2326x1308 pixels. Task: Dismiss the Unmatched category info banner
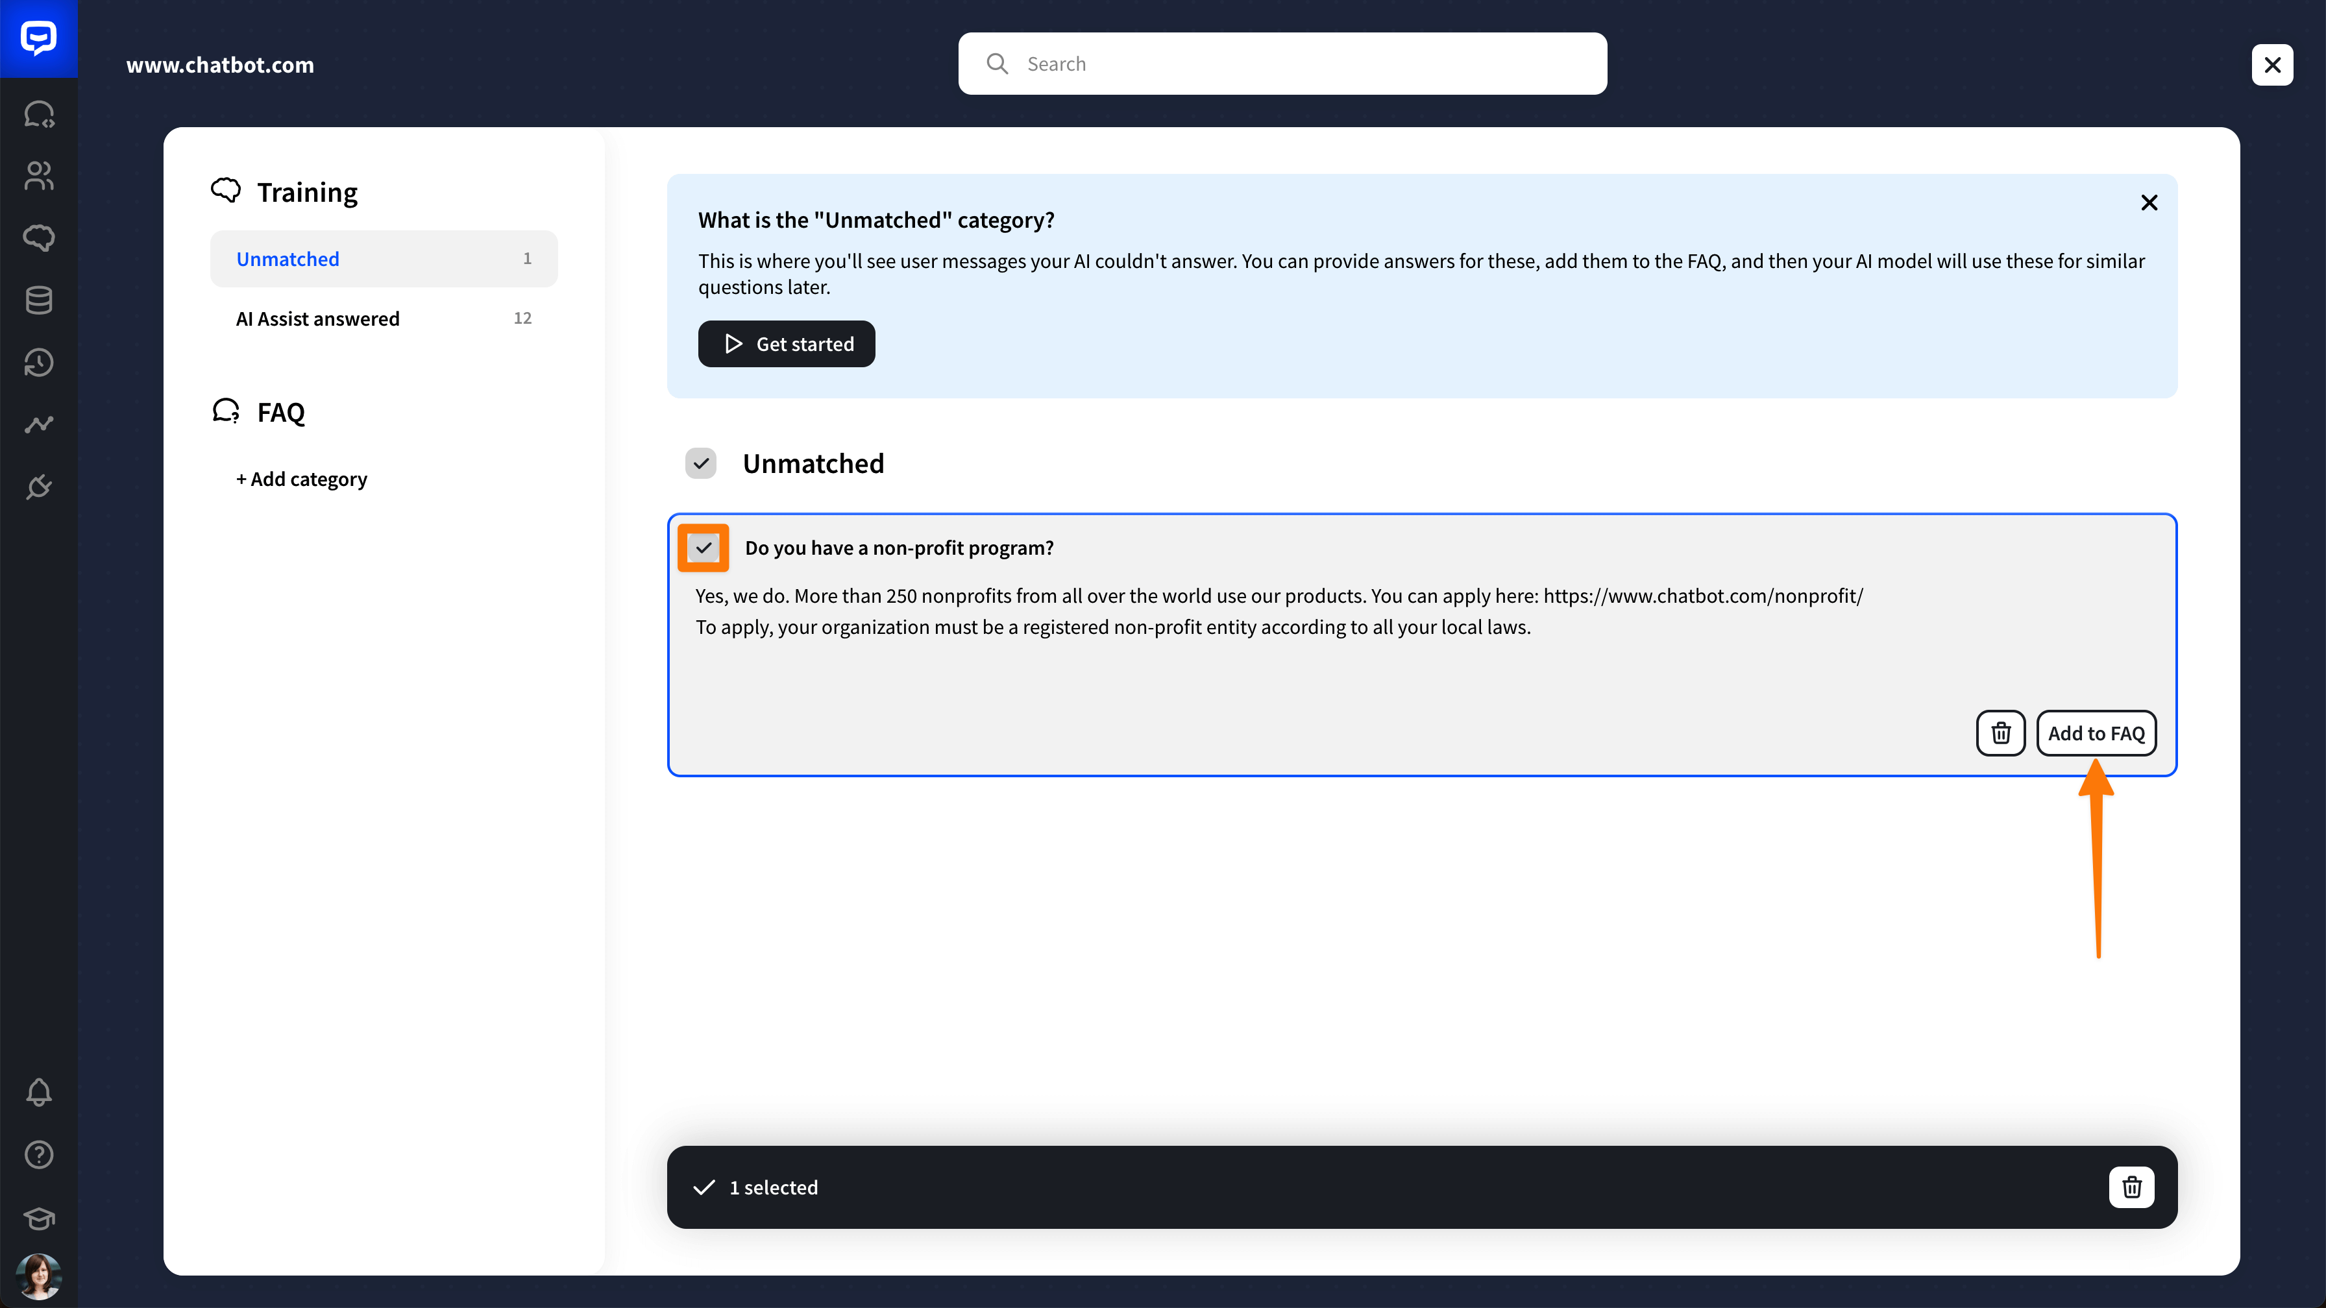point(2149,203)
